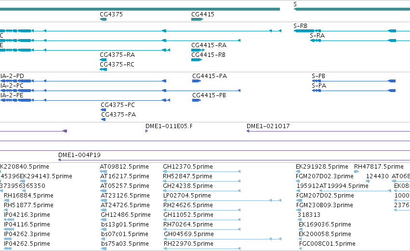Select EST IP04262.5prime
This screenshot has width=410, height=251.
click(27, 244)
